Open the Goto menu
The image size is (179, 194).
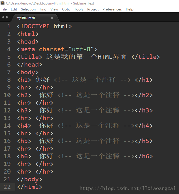(x=66, y=9)
